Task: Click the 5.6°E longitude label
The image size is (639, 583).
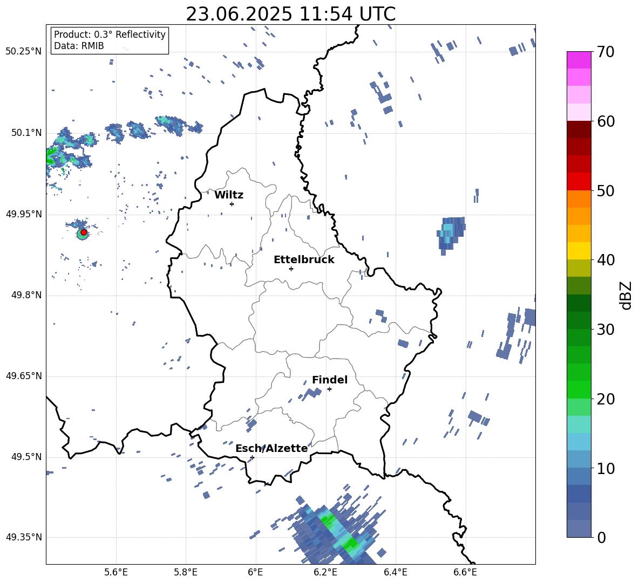Action: click(116, 572)
